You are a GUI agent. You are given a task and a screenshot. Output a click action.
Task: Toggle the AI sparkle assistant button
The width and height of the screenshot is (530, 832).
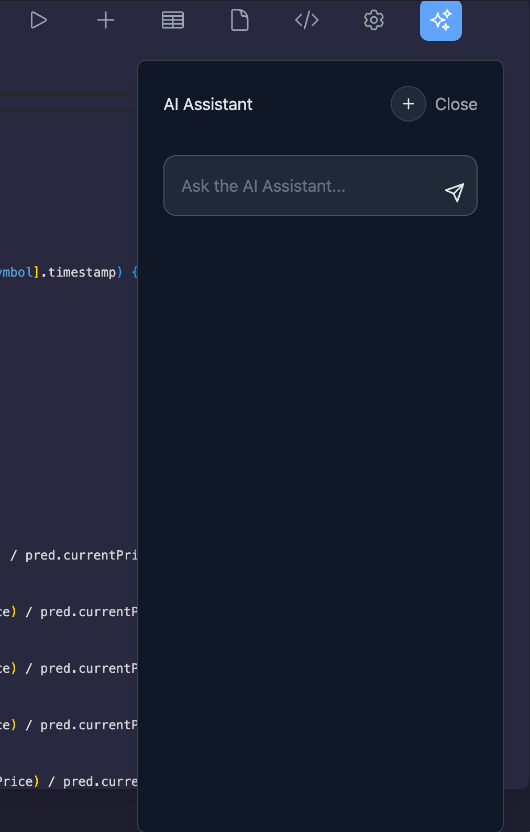click(x=441, y=20)
